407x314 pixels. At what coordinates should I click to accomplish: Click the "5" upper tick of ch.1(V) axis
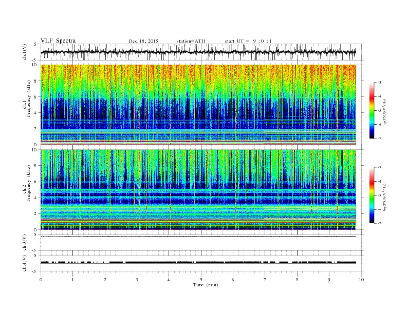pos(35,44)
